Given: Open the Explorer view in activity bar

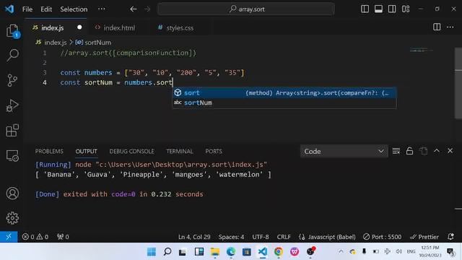Looking at the screenshot, I should point(12,30).
